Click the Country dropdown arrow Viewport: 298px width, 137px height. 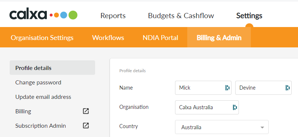click(x=262, y=127)
